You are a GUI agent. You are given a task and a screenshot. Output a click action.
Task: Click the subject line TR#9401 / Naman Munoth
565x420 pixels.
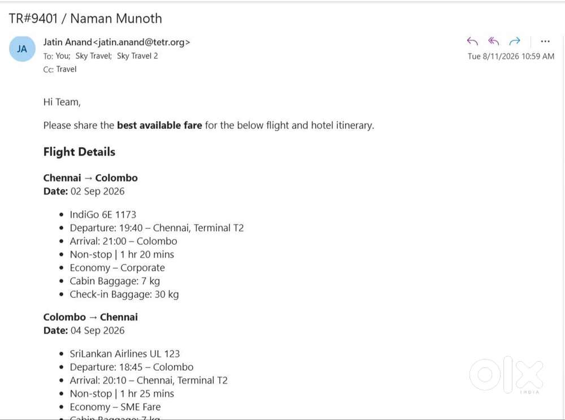[85, 19]
